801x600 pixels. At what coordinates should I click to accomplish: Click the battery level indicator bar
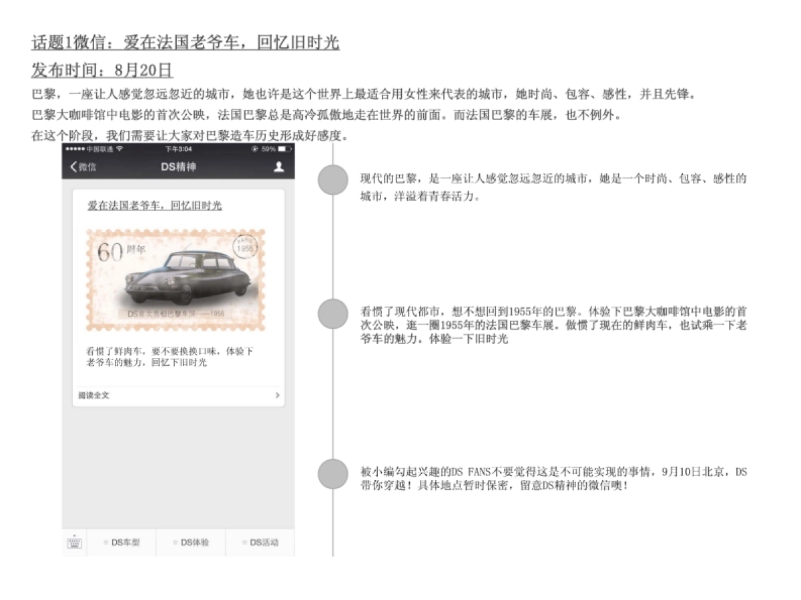pyautogui.click(x=280, y=147)
